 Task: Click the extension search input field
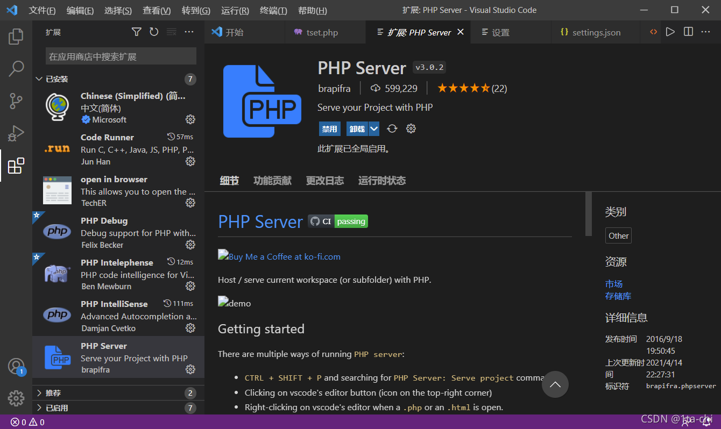coord(121,56)
